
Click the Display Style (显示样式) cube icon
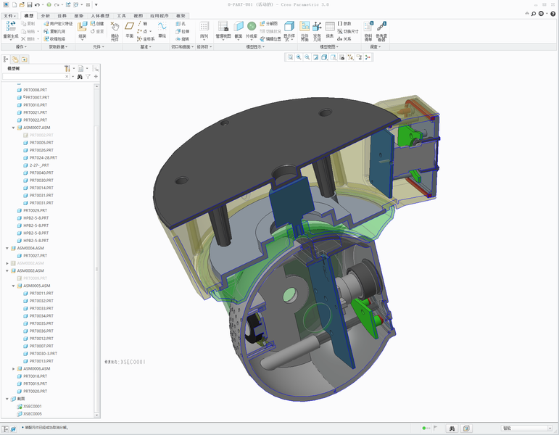289,26
